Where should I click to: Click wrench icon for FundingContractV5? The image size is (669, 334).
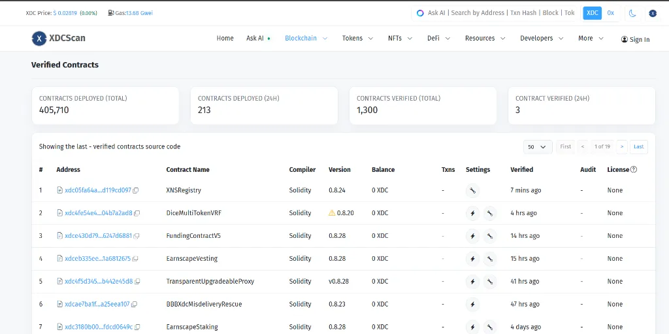pos(490,236)
